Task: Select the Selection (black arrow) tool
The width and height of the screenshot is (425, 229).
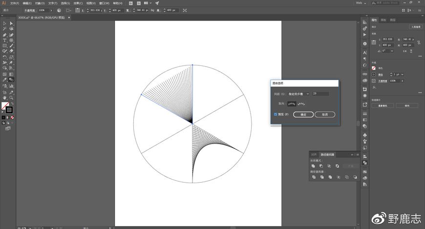Action: coord(4,23)
